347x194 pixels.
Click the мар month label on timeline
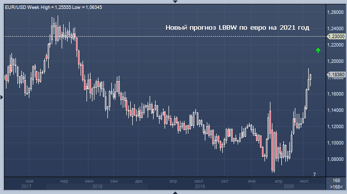(x=64, y=181)
